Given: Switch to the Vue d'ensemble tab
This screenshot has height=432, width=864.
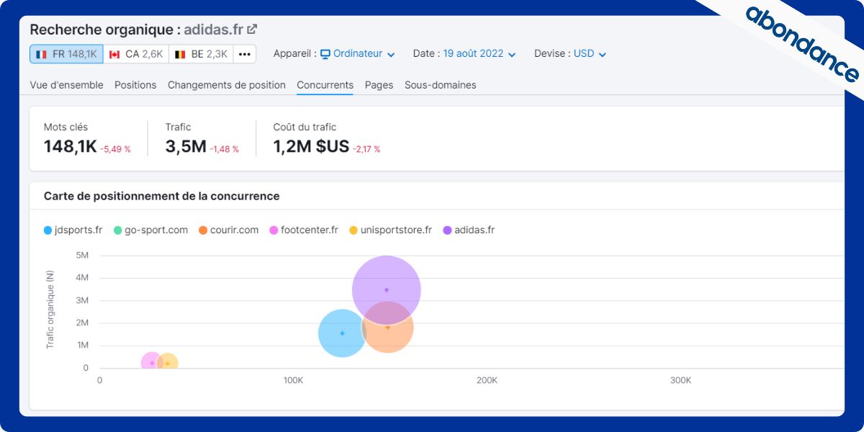Looking at the screenshot, I should tap(66, 85).
